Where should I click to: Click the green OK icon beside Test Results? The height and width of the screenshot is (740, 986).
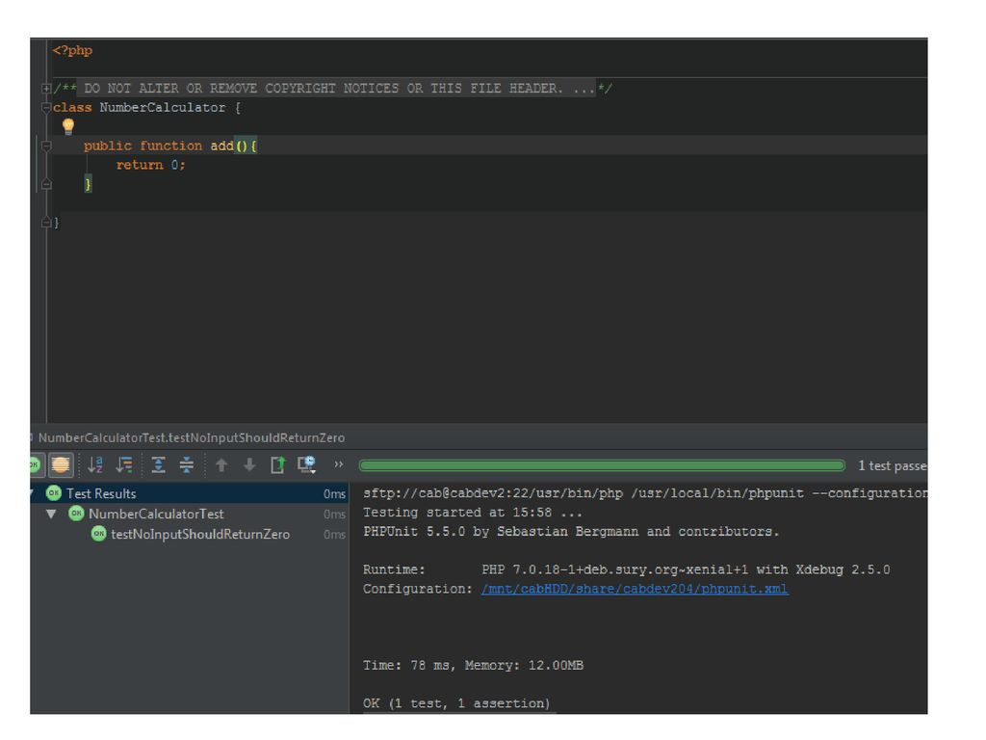click(x=54, y=493)
